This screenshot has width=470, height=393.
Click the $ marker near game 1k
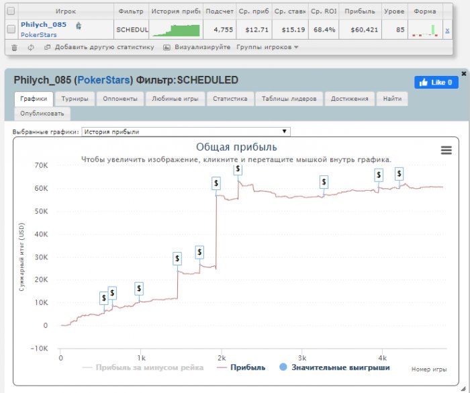tap(139, 289)
